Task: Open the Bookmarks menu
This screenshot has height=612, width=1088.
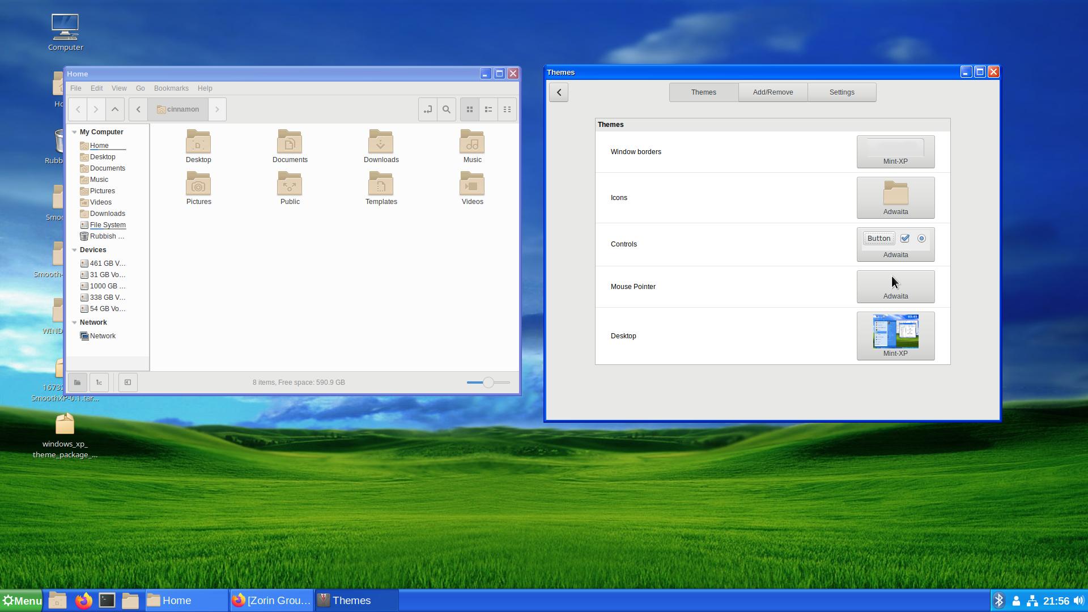Action: [x=171, y=88]
